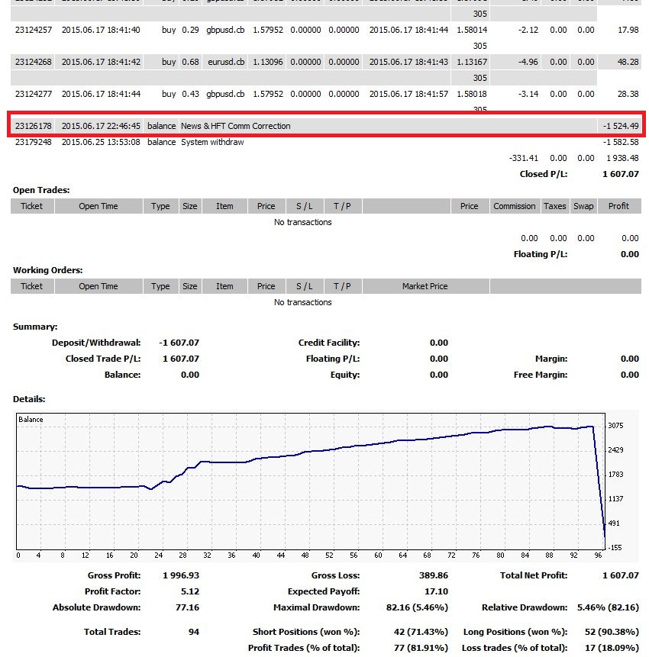Click the Total Trades value 94
649x657 pixels.
pyautogui.click(x=192, y=632)
